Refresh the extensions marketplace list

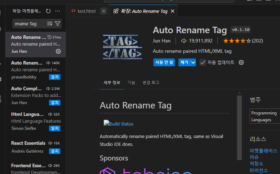(x=48, y=11)
